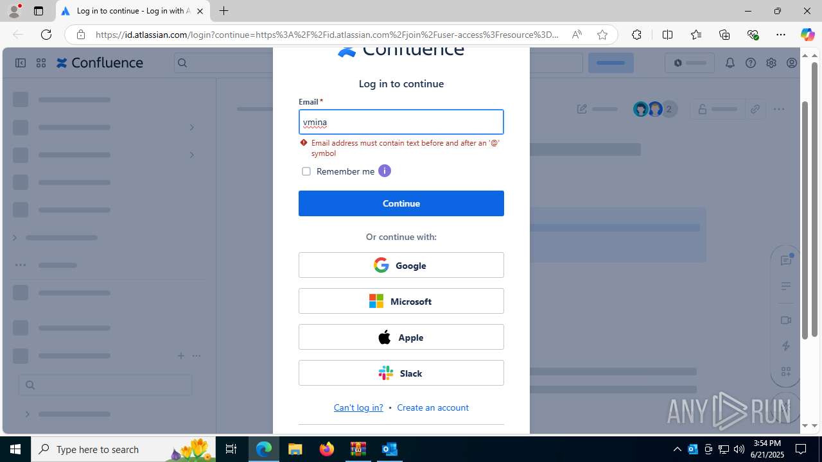This screenshot has height=462, width=822.
Task: Continue with Google
Action: point(401,265)
